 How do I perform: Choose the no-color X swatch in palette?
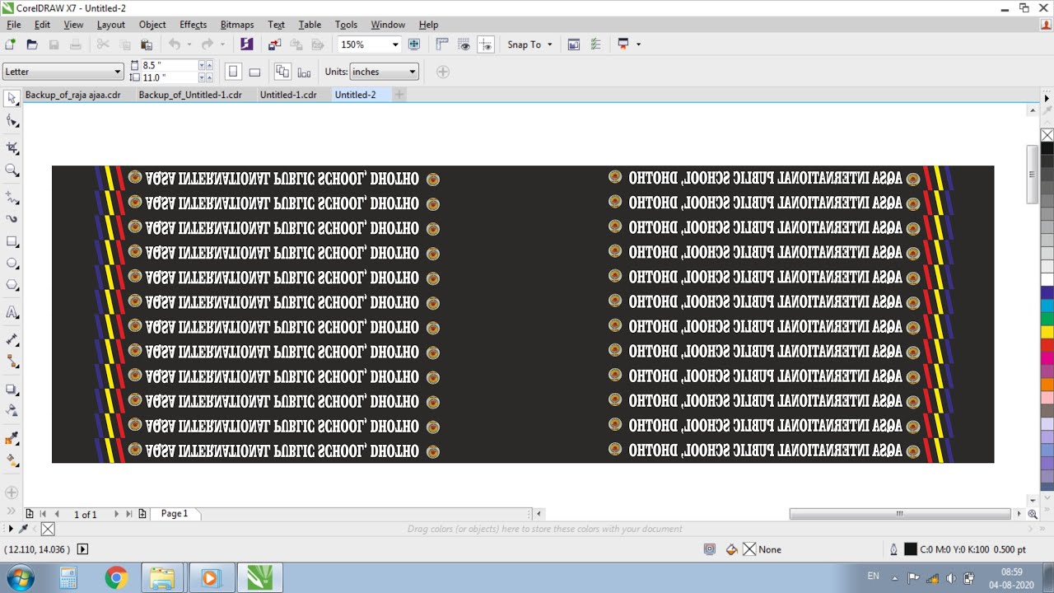click(x=1047, y=135)
